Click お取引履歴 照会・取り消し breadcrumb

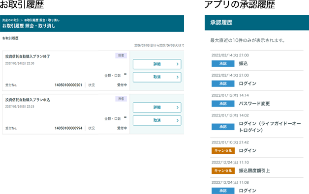click(42, 20)
